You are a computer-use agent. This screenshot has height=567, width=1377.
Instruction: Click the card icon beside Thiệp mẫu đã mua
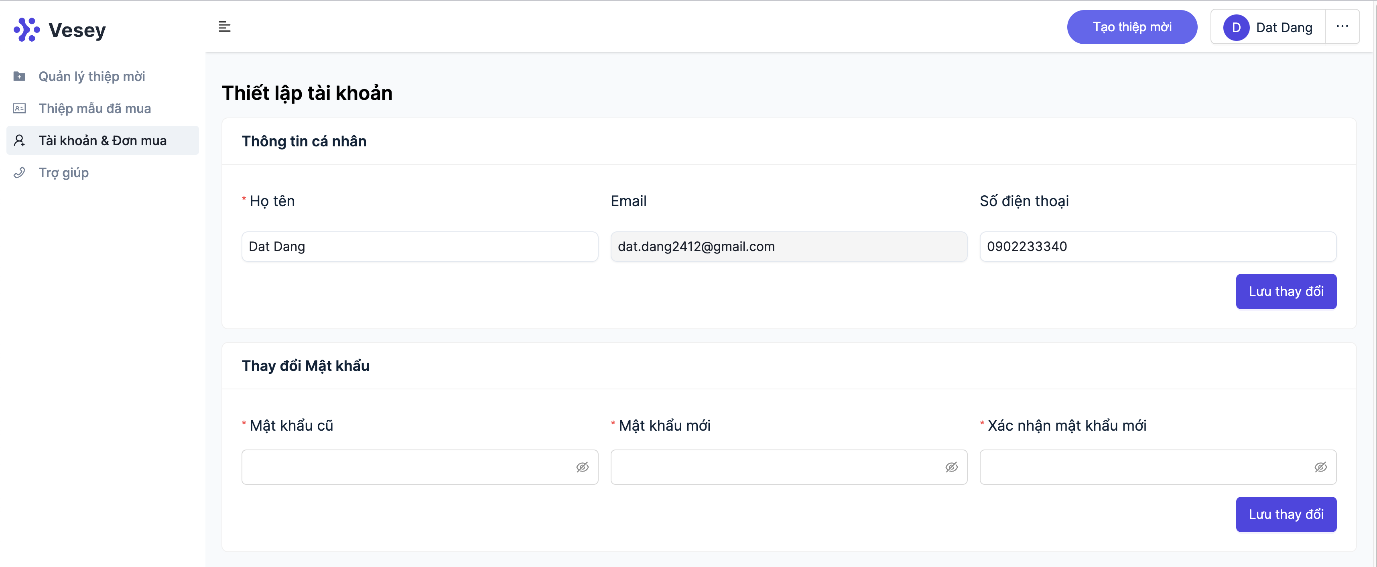click(19, 109)
